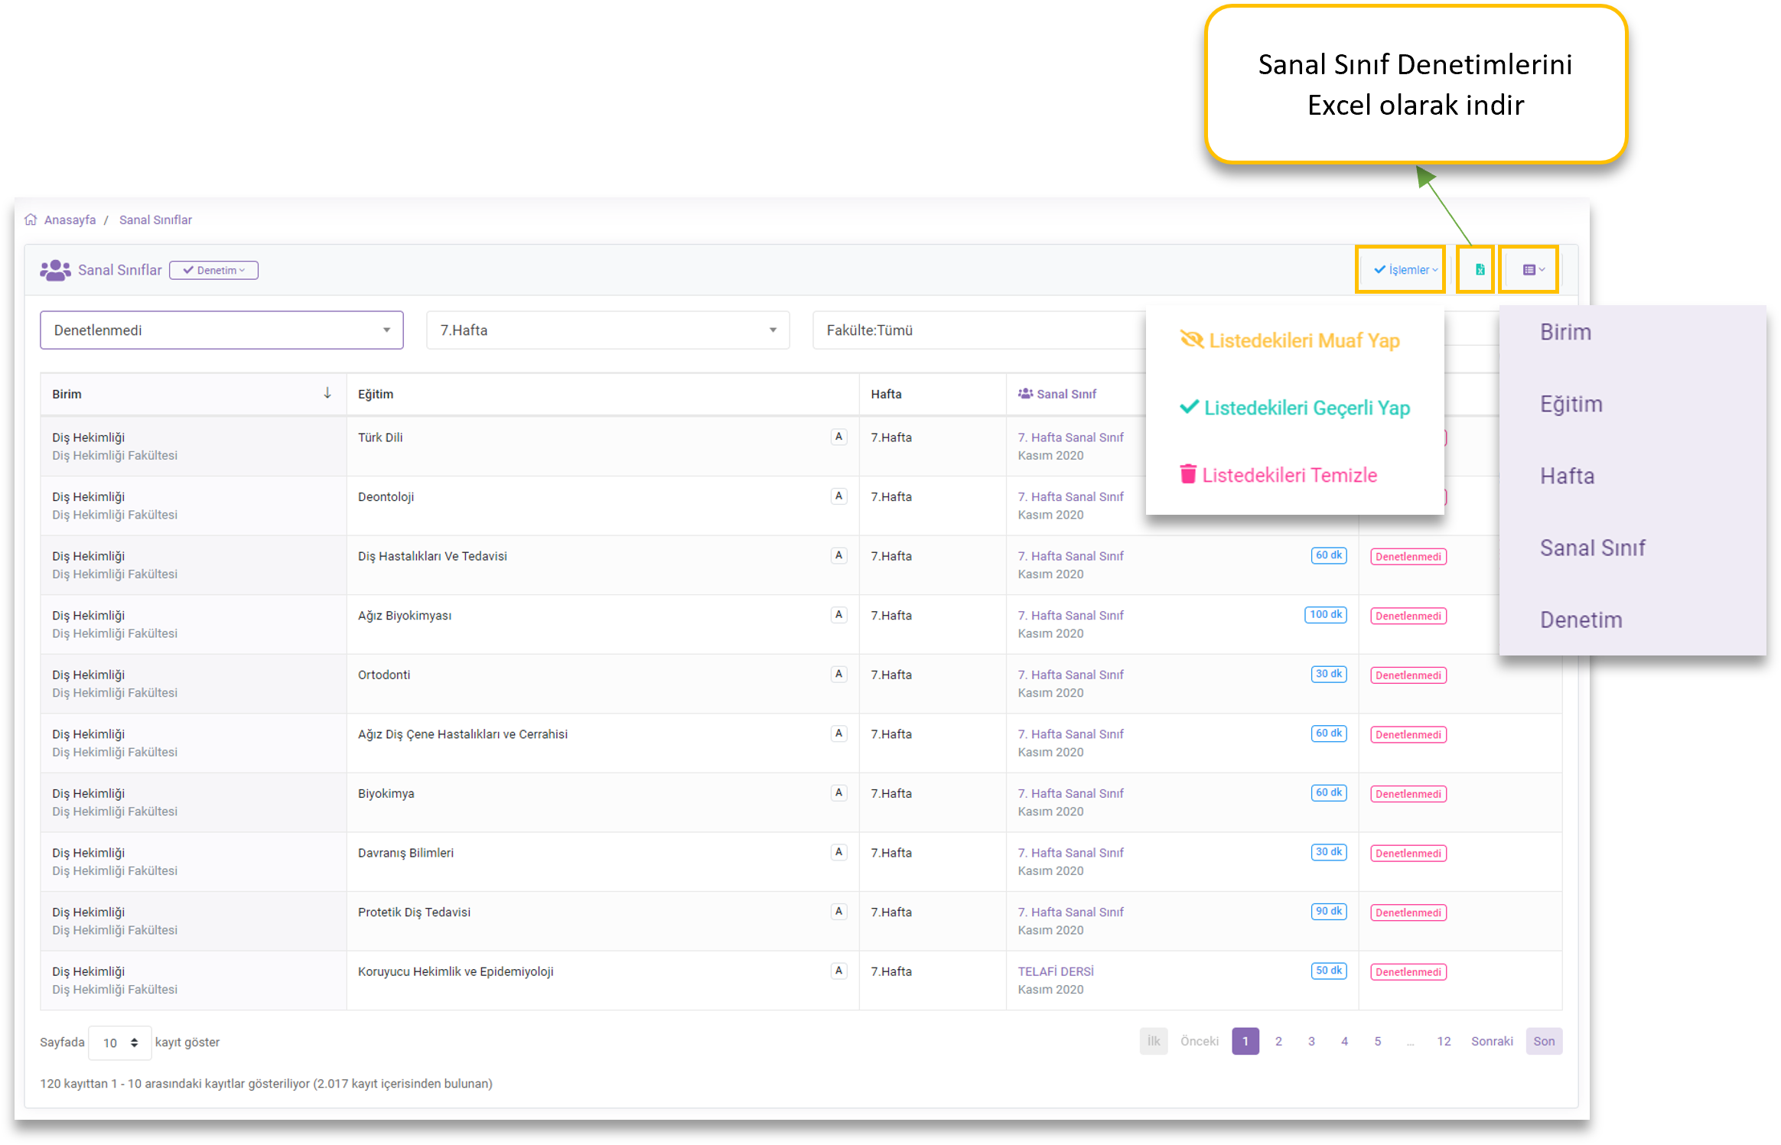The image size is (1781, 1145).
Task: Click the Birim column sort arrow
Action: click(x=327, y=393)
